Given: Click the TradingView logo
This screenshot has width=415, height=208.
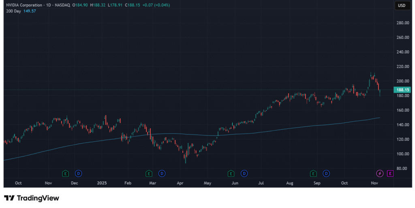Looking at the screenshot, I should [32, 198].
